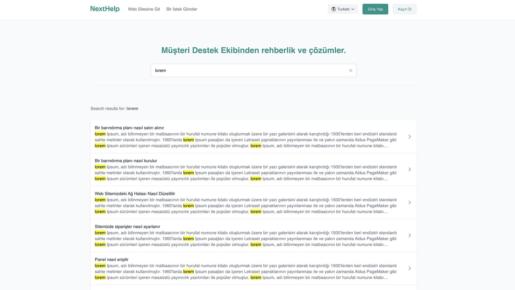This screenshot has height=290, width=515.
Task: Clear the search field with X icon
Action: tap(351, 70)
